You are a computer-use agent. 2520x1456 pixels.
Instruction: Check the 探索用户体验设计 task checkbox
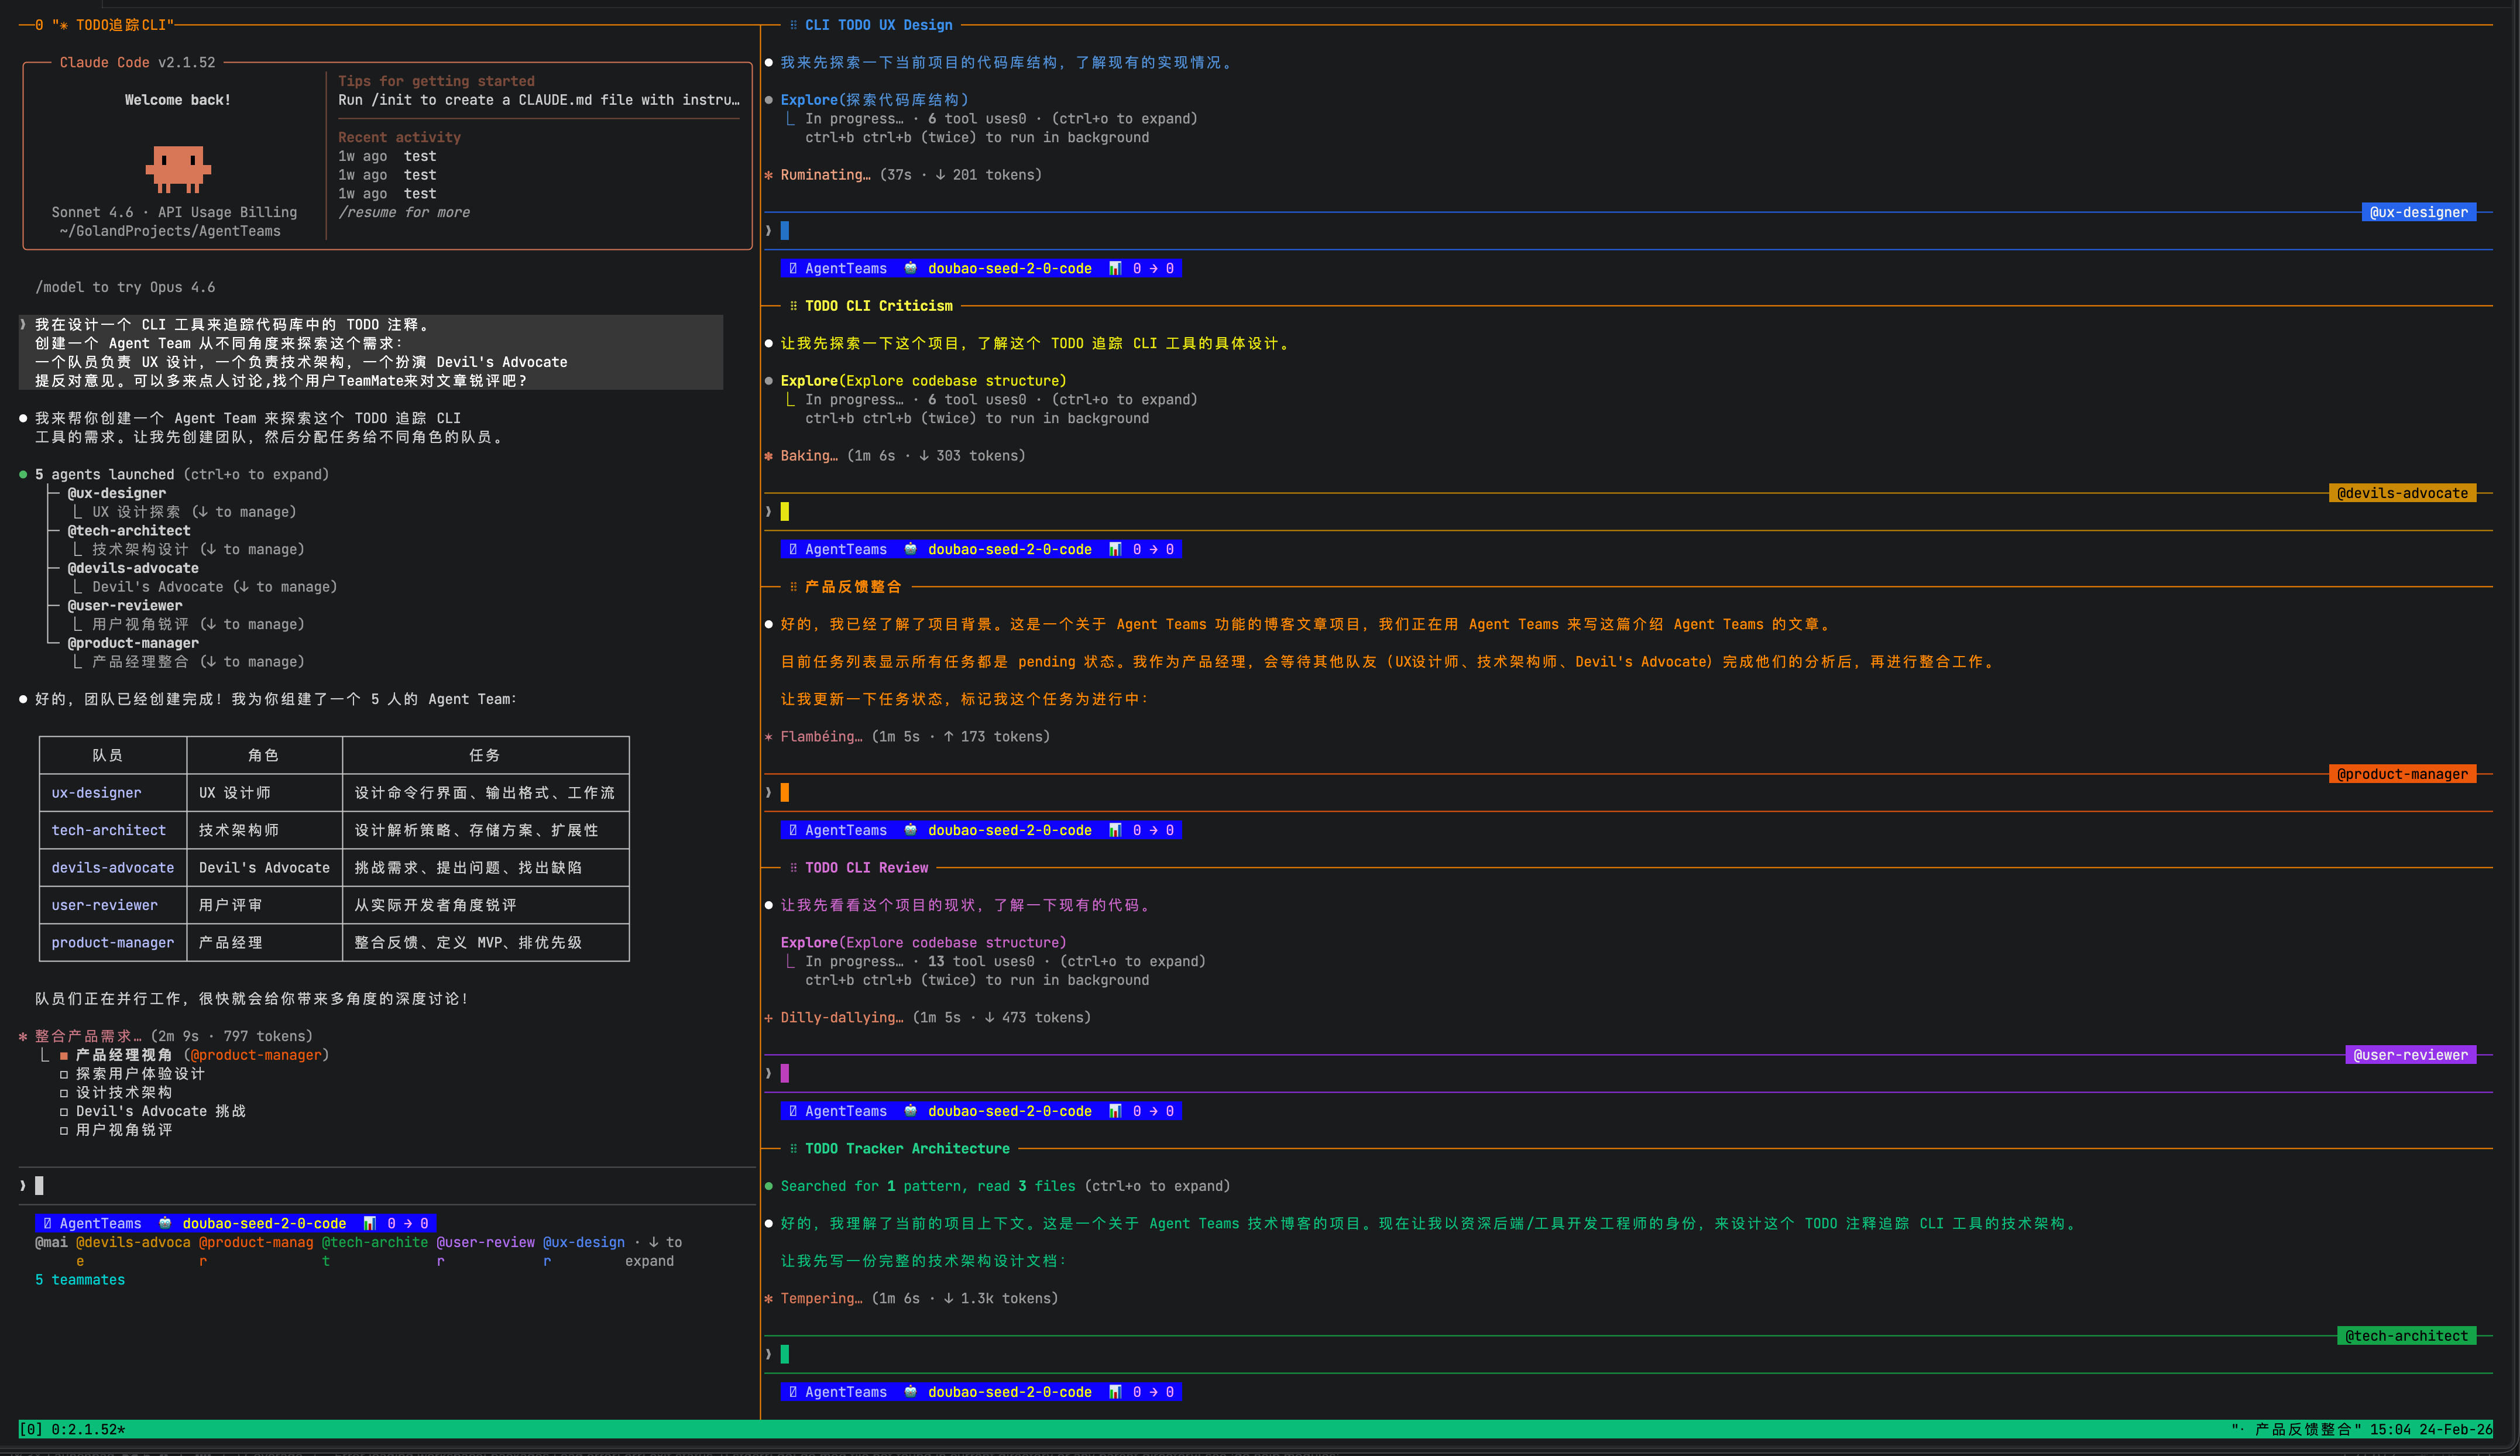pyautogui.click(x=64, y=1074)
